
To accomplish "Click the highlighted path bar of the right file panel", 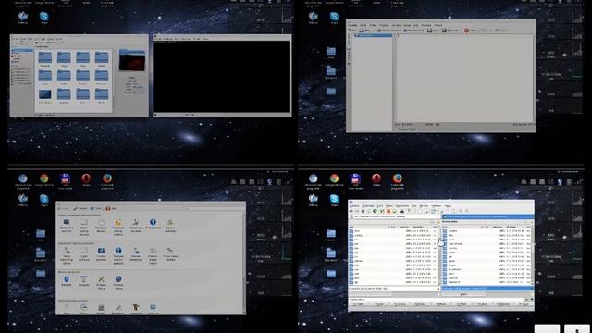I will click(487, 216).
